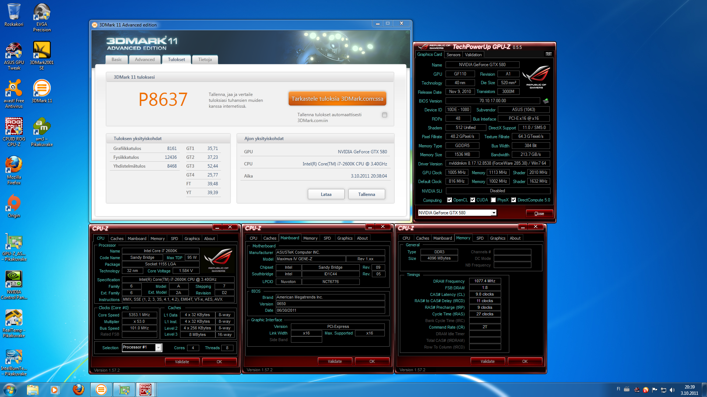Open Windows Explorer from the taskbar
Screen dimensions: 707x397
33,390
